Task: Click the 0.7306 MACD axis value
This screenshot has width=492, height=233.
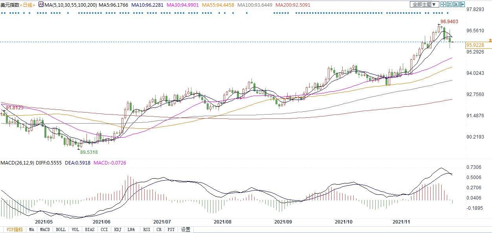Action: [x=474, y=167]
